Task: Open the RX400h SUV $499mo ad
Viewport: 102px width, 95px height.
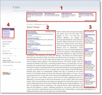Action: 89,75
